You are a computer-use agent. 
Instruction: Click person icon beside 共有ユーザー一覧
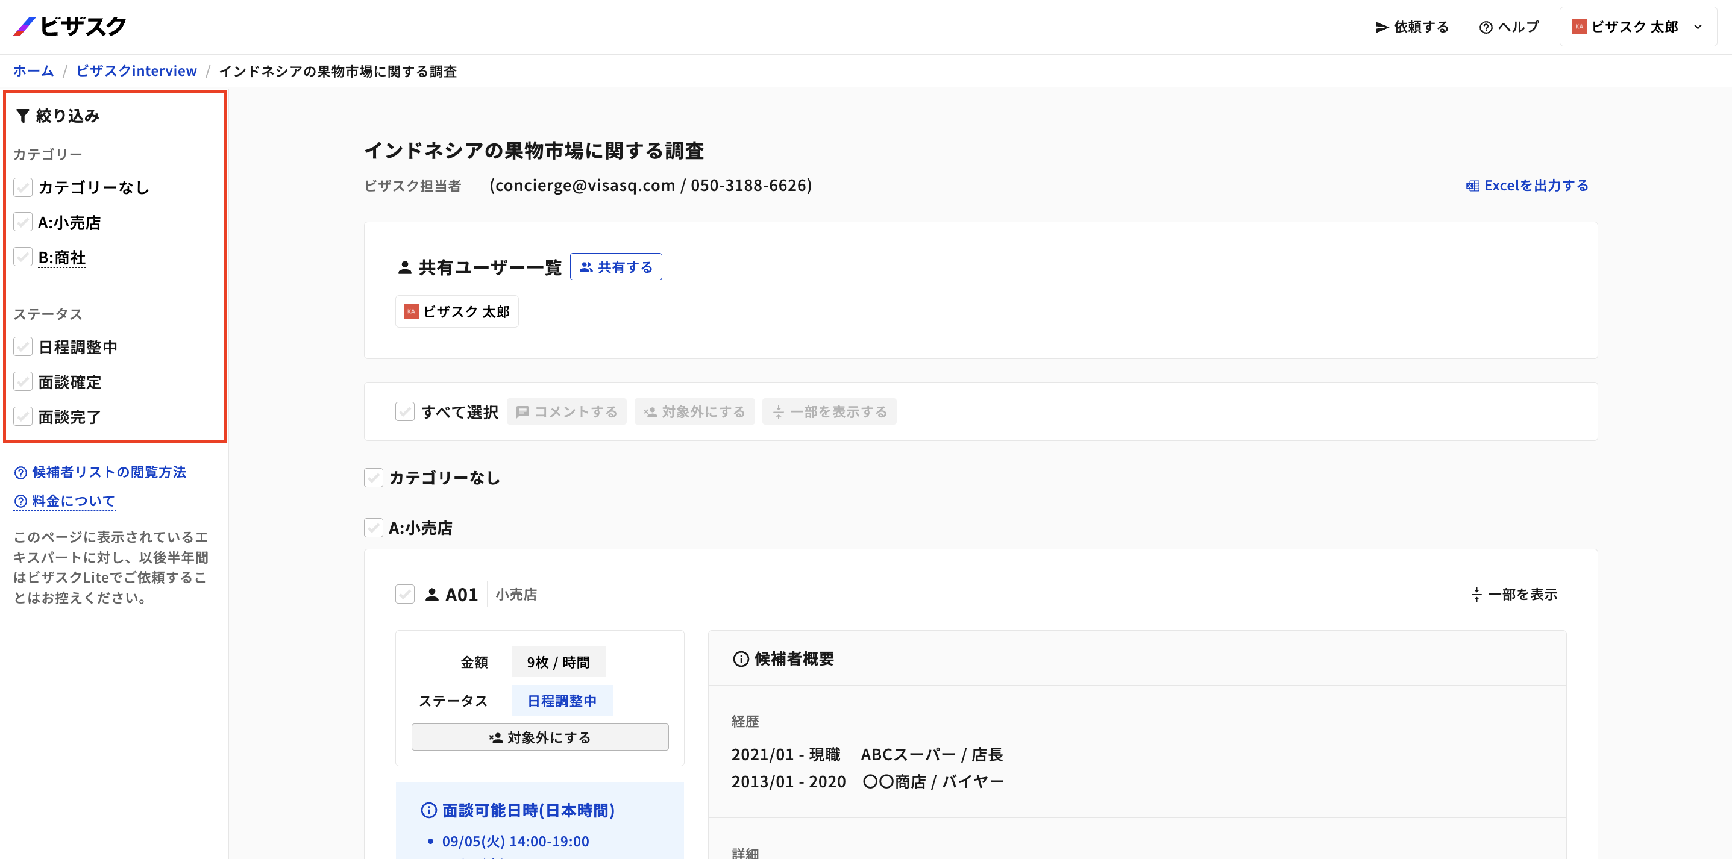(405, 267)
